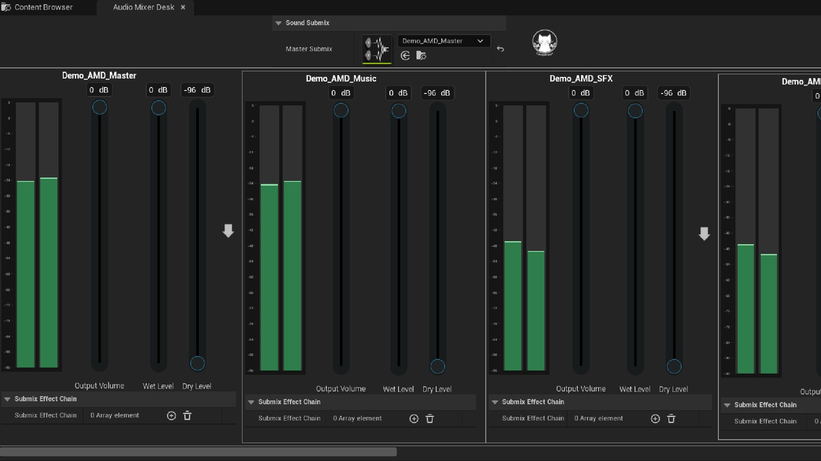Add element to Demo_AMD_SFX effect chain
This screenshot has height=461, width=821.
pyautogui.click(x=655, y=419)
